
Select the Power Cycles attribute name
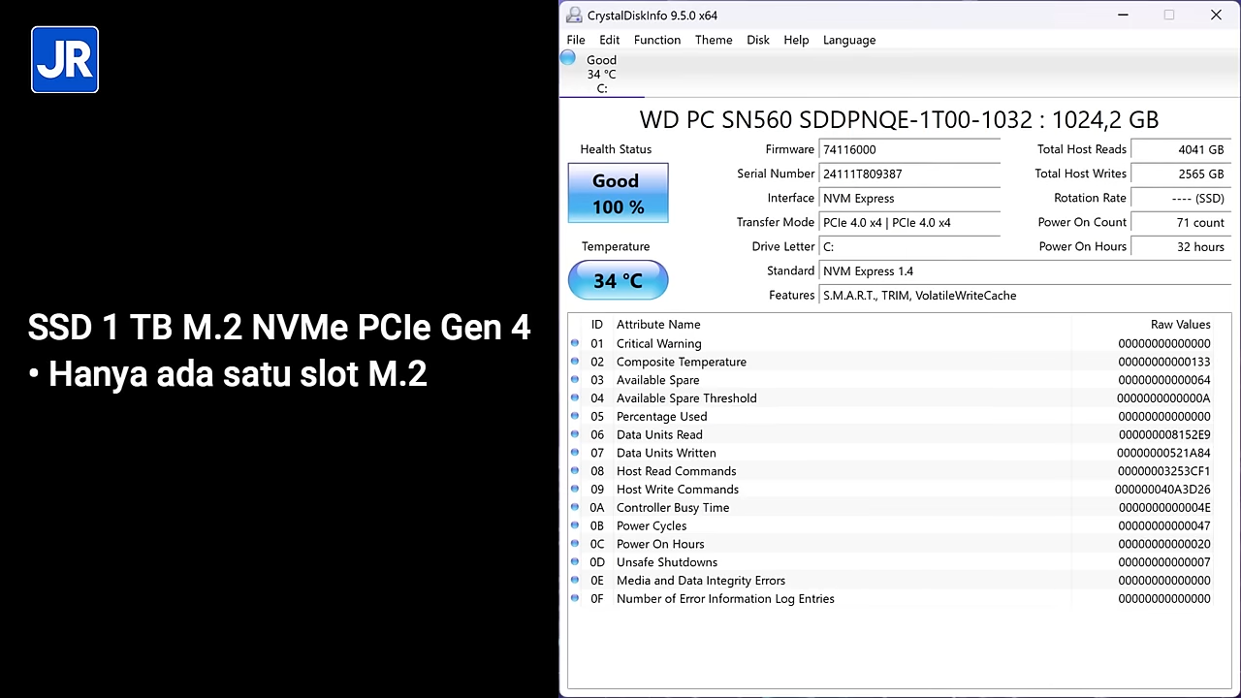652,525
